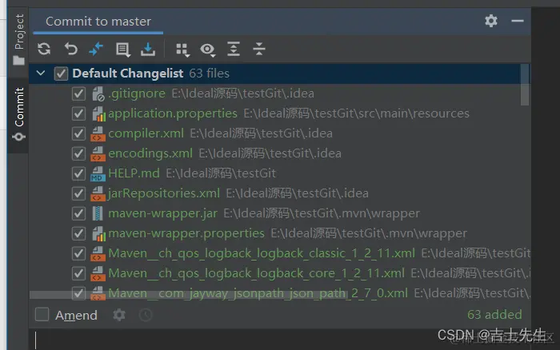
Task: Click the Expand All icon
Action: (234, 49)
